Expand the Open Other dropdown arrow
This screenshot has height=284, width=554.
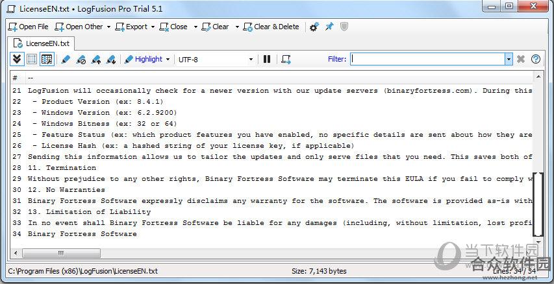[x=108, y=27]
